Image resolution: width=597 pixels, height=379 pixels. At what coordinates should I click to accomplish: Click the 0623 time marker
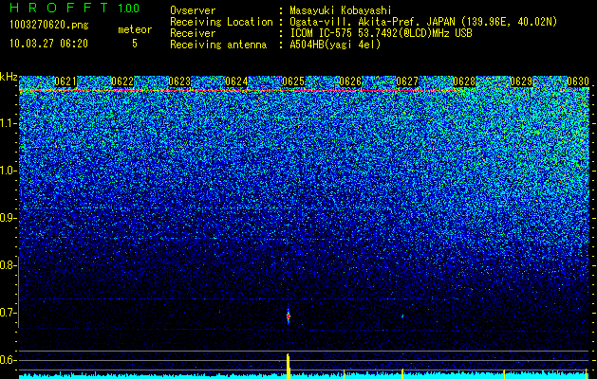coord(179,81)
